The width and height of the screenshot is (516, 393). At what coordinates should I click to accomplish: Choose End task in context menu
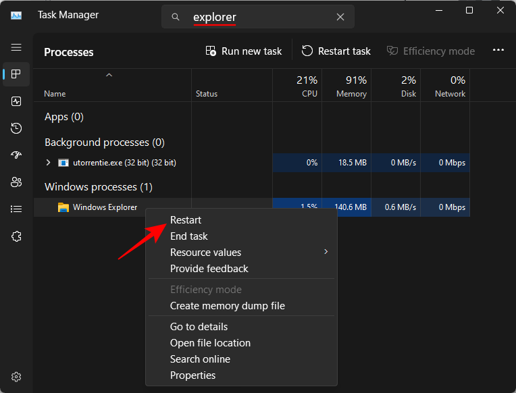click(x=189, y=236)
